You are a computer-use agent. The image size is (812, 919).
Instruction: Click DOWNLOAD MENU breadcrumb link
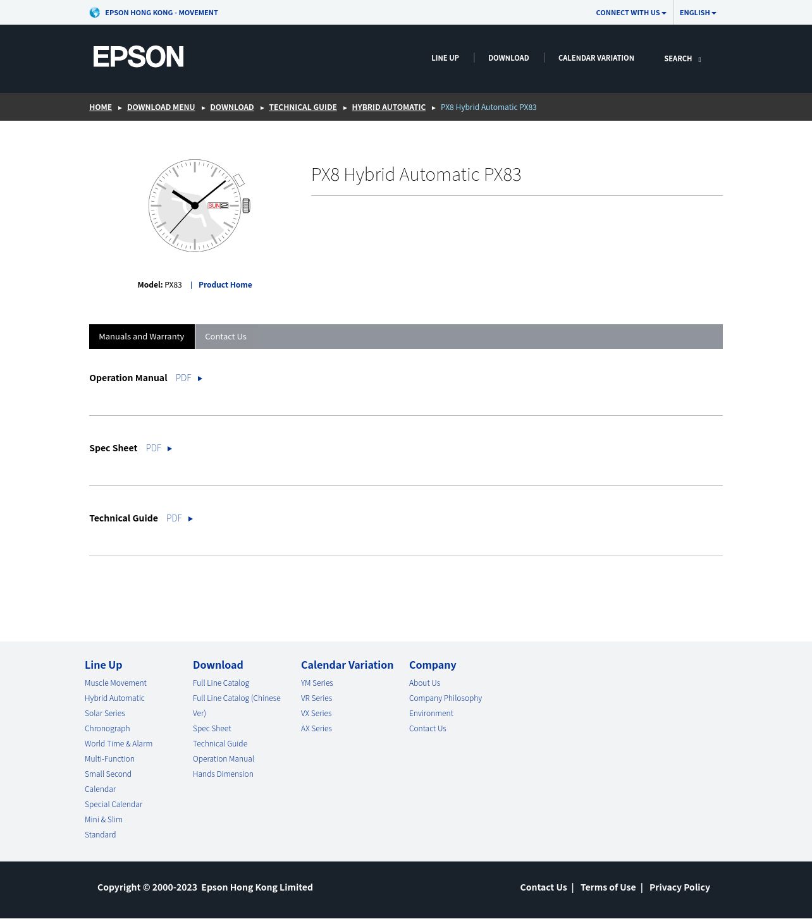tap(161, 107)
